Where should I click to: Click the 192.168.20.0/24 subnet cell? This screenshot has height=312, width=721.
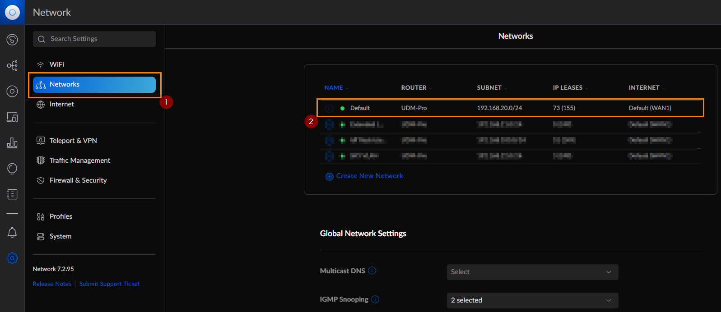499,108
